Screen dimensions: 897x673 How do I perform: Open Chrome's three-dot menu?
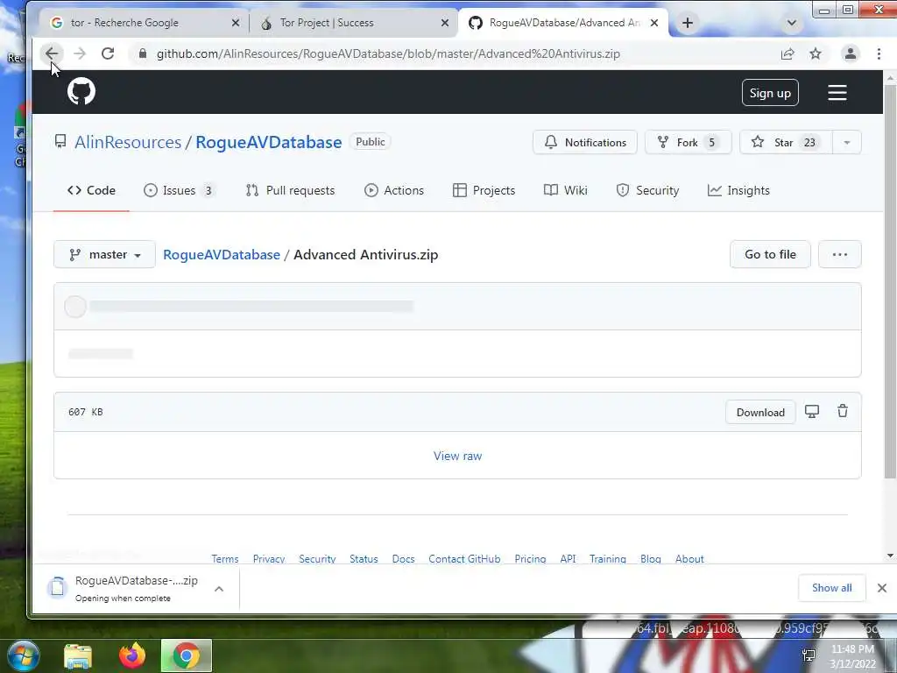[879, 53]
